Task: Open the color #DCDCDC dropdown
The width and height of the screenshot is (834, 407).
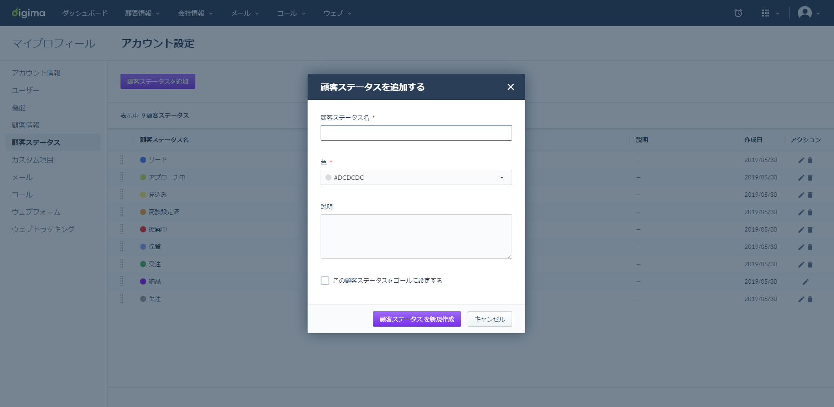Action: [x=416, y=177]
